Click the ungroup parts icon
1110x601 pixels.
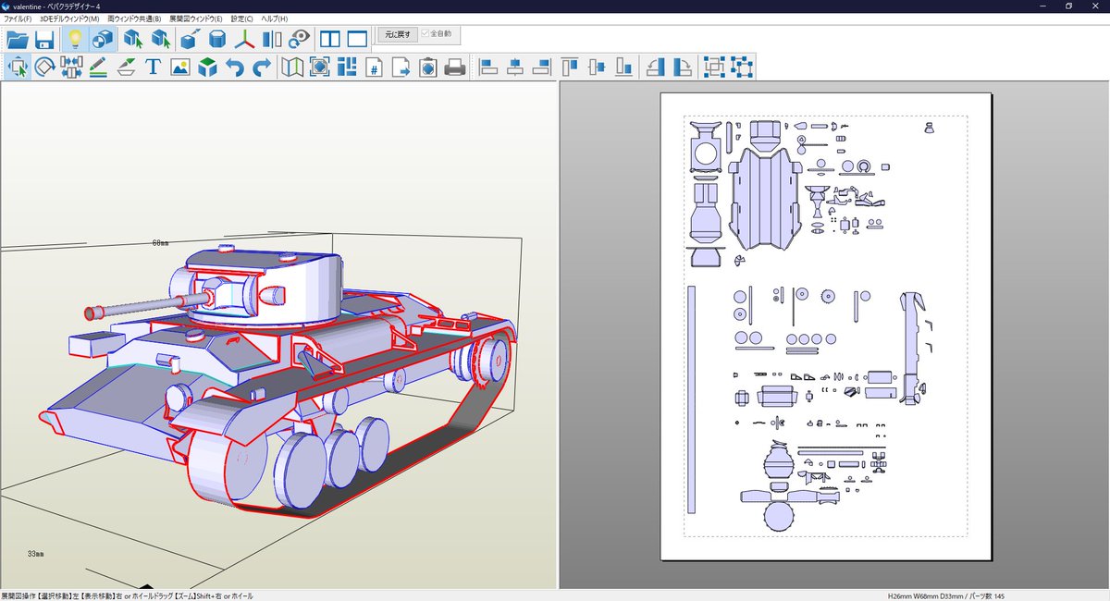[741, 67]
